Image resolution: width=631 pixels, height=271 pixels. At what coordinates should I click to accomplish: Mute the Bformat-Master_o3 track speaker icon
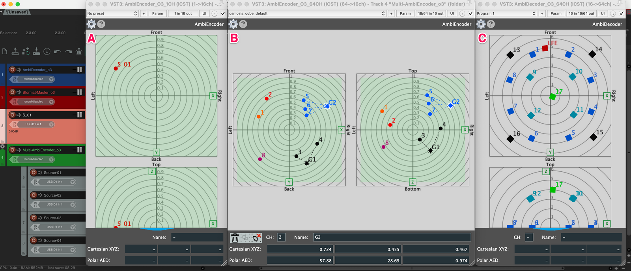click(19, 92)
